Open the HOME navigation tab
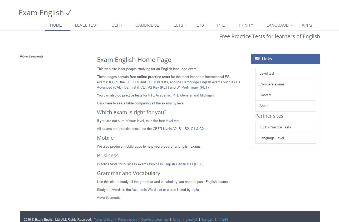 pyautogui.click(x=56, y=25)
